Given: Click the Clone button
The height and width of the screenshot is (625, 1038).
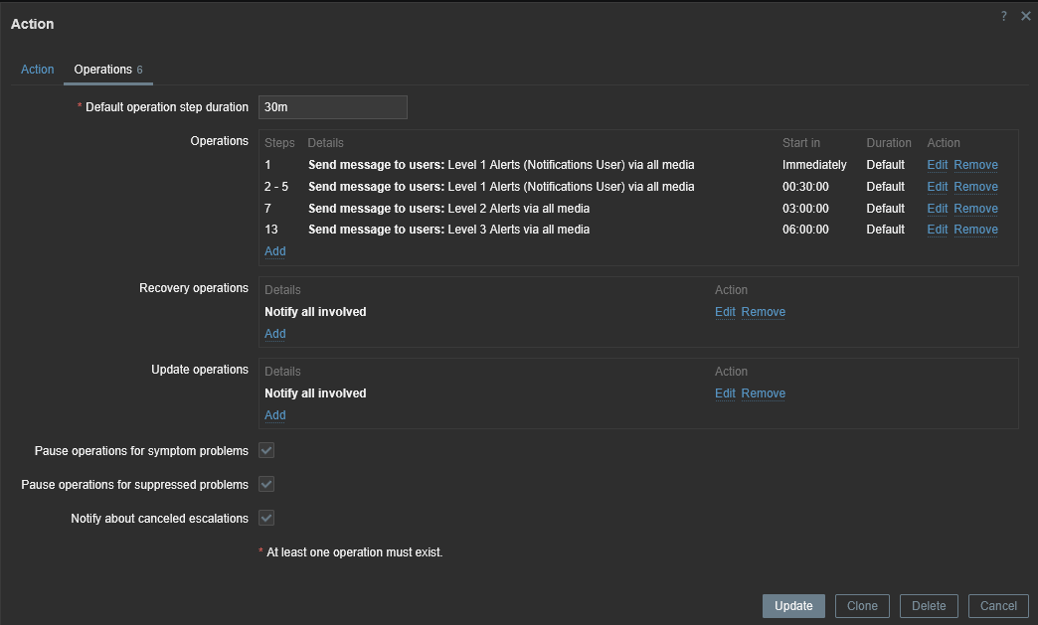Looking at the screenshot, I should coord(862,606).
